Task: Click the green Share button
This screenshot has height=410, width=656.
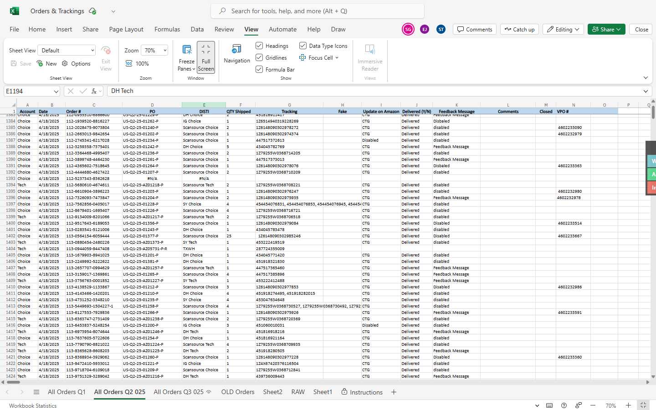Action: tap(606, 29)
